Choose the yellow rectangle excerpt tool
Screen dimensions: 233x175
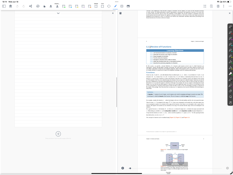[77, 6]
